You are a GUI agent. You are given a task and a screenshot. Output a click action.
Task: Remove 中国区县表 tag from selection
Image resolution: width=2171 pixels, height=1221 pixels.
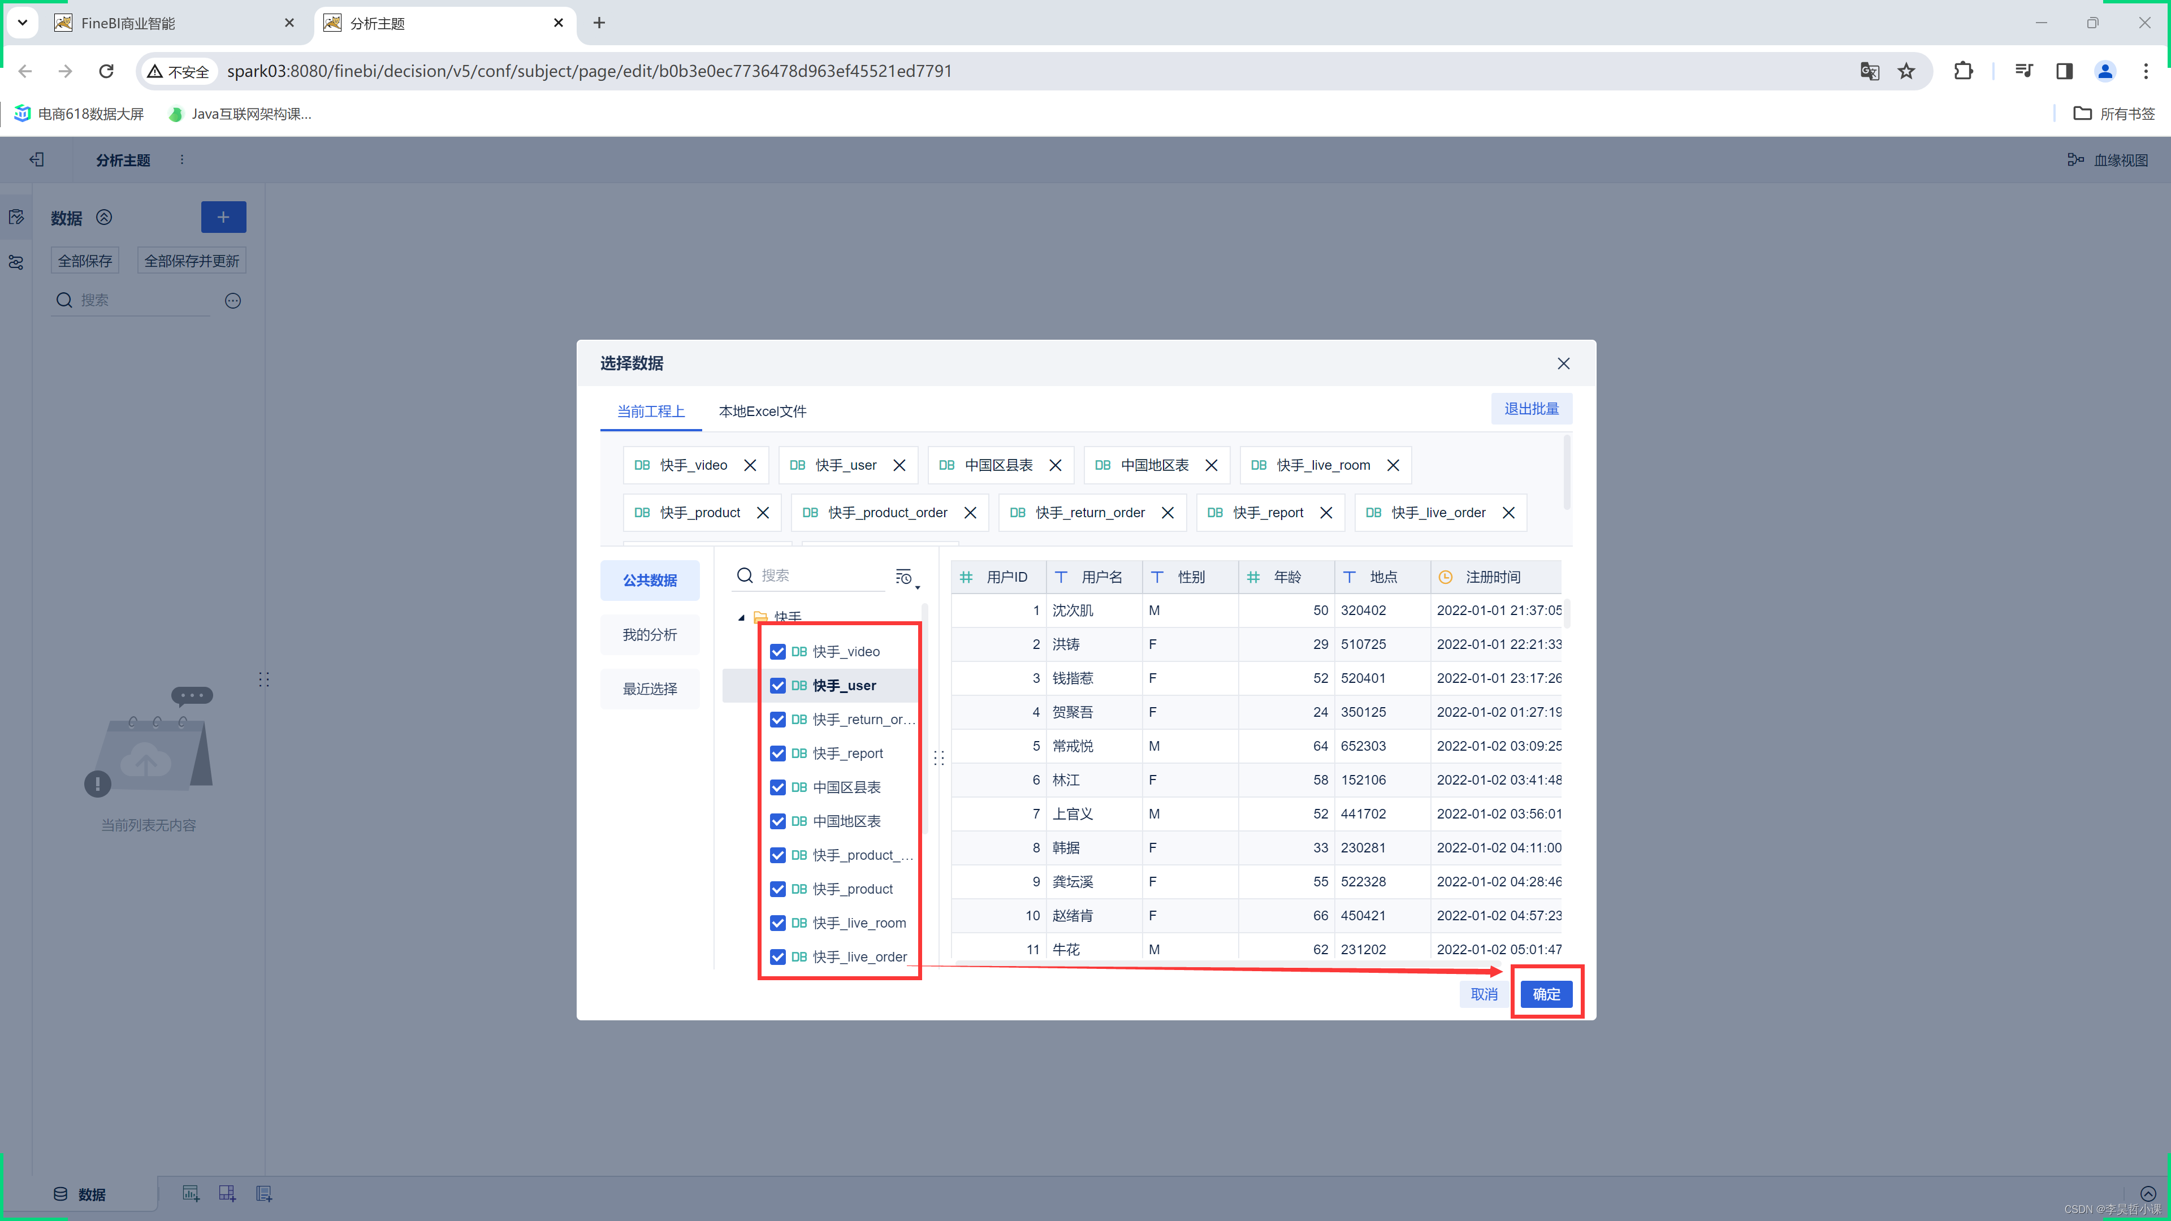1055,465
